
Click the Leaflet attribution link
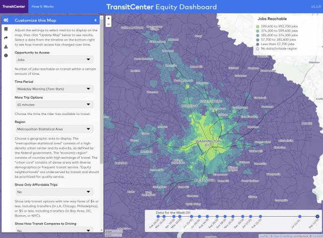tap(263, 236)
